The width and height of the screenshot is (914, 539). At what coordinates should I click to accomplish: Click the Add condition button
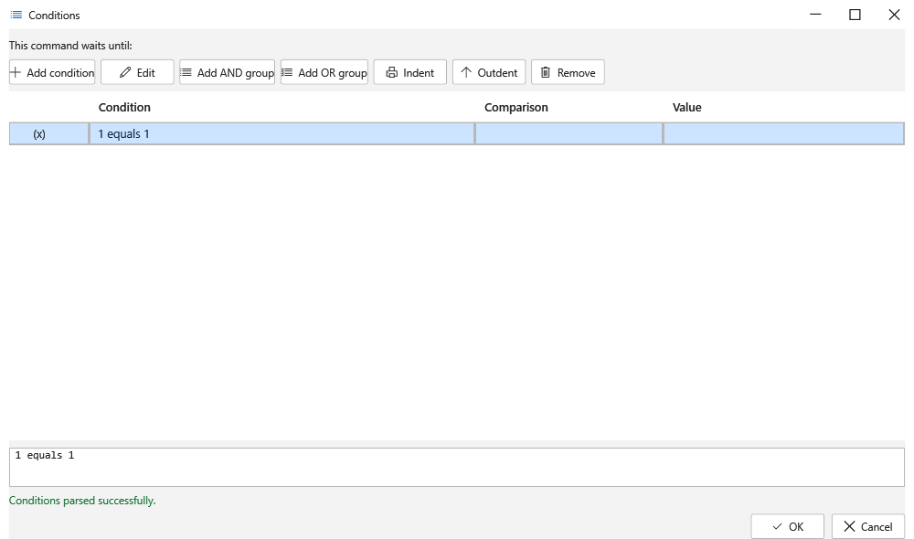[x=52, y=72]
